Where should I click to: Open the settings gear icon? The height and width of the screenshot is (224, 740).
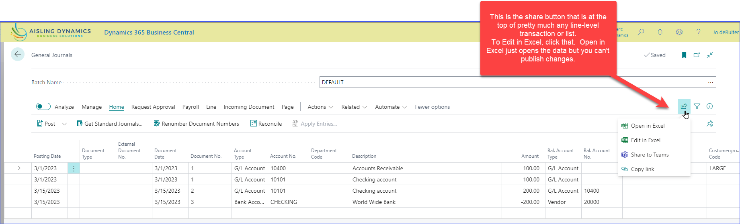click(x=679, y=32)
